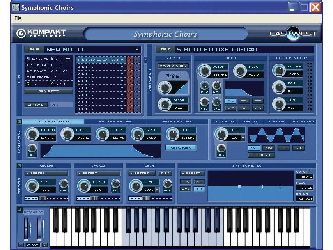The width and height of the screenshot is (333, 250).
Task: Solo empty slot 3
Action: (136, 74)
